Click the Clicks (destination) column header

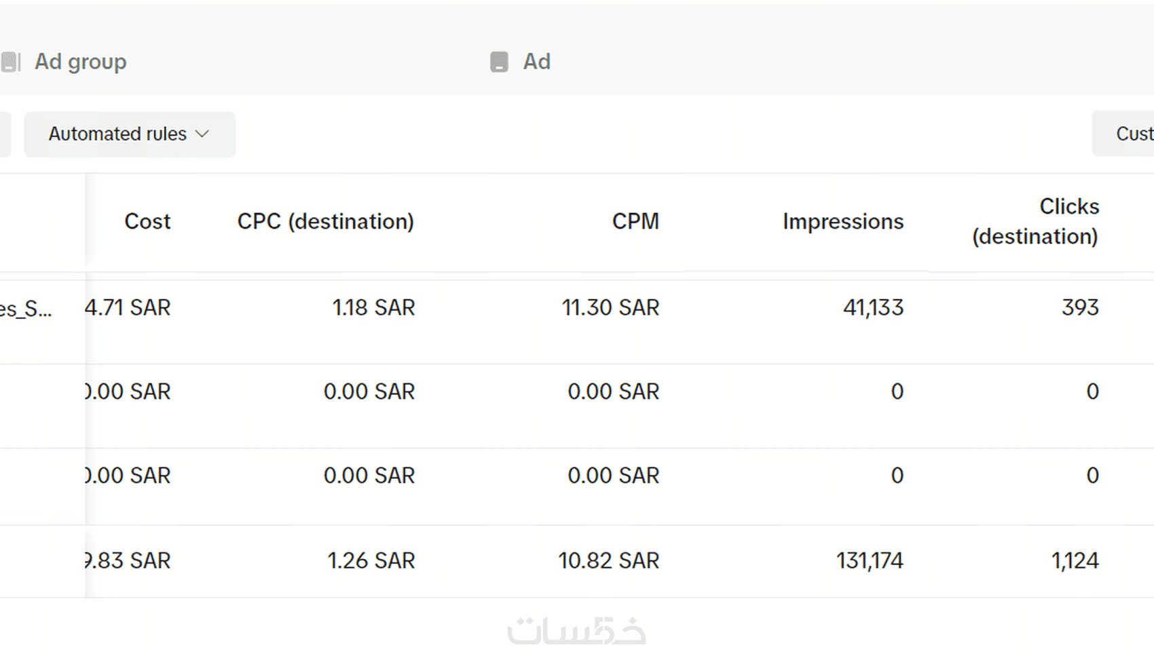pos(1035,221)
